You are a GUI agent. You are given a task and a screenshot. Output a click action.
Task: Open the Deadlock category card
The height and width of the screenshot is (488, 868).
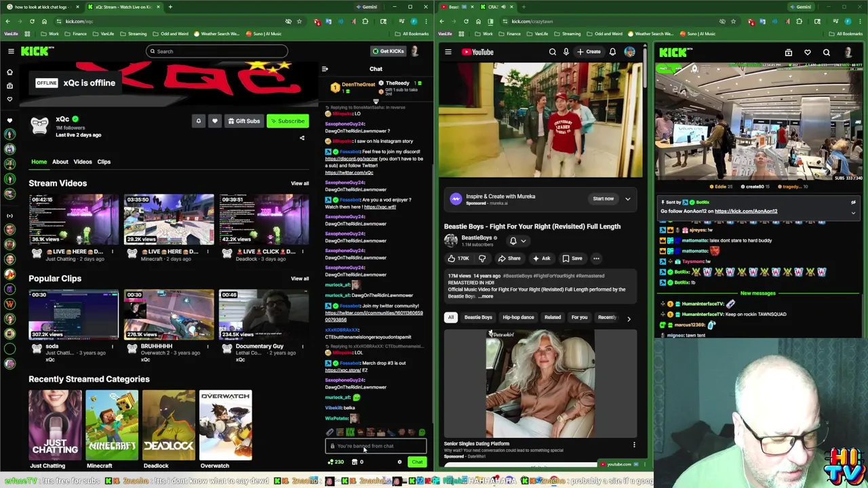pos(169,425)
